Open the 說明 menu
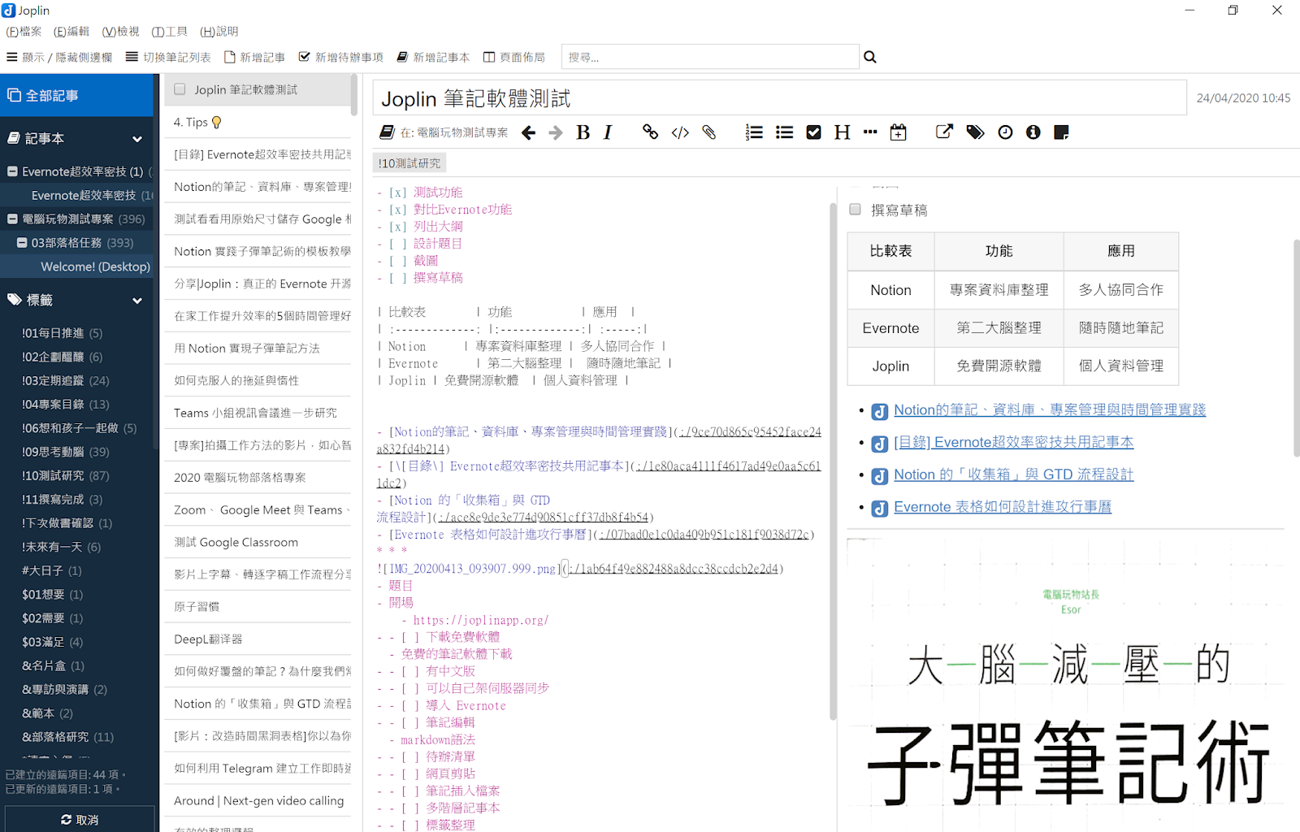 (219, 32)
